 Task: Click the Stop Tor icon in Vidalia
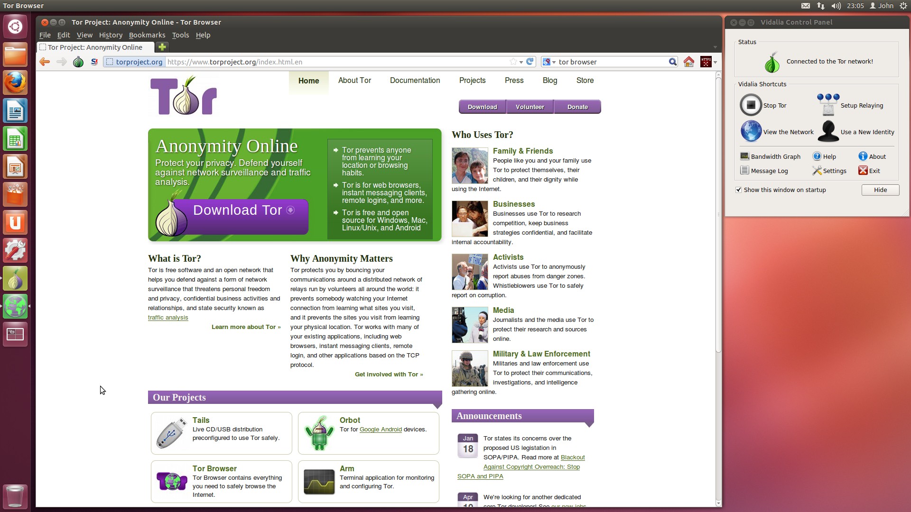click(x=752, y=104)
